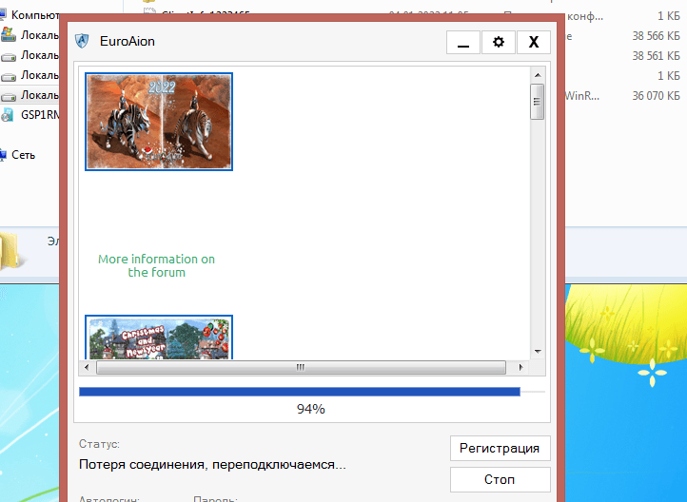Click the horizontal scrollbar thumb in news panel
687x502 pixels.
point(300,367)
